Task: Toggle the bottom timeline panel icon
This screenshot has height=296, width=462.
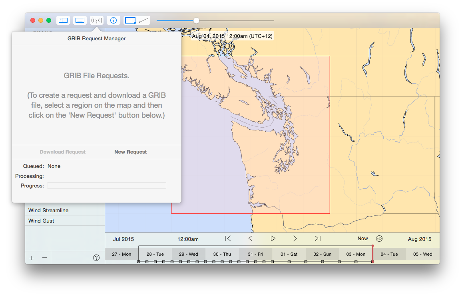Action: pyautogui.click(x=80, y=20)
